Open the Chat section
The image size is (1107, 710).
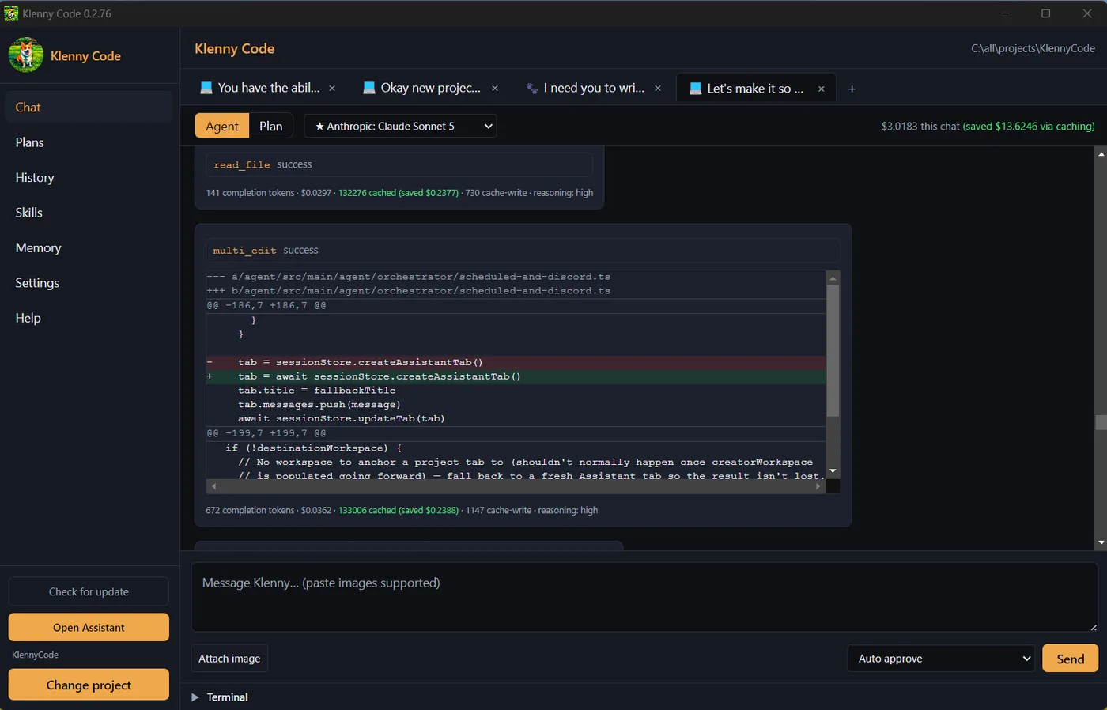pyautogui.click(x=89, y=107)
